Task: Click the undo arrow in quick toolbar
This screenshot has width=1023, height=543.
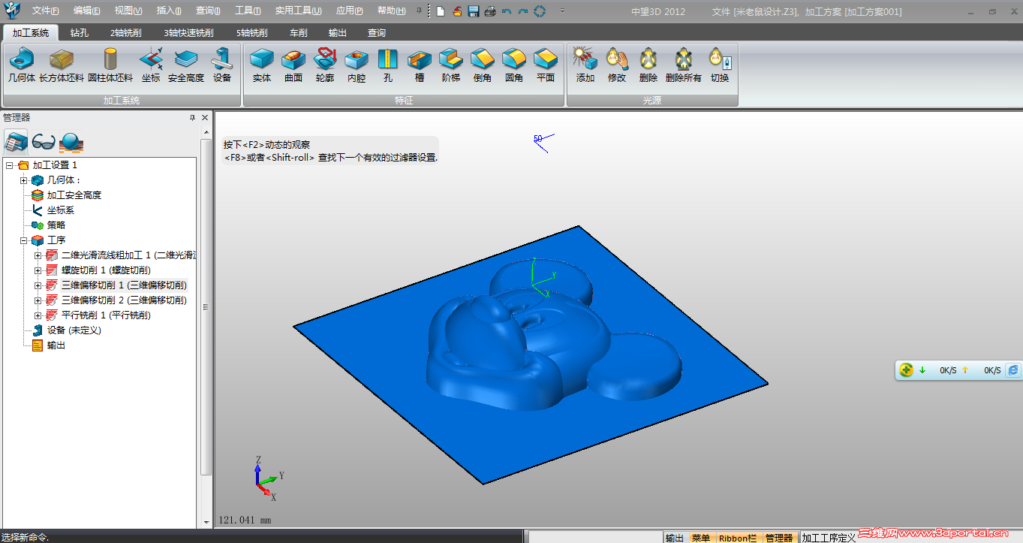Action: pos(507,11)
